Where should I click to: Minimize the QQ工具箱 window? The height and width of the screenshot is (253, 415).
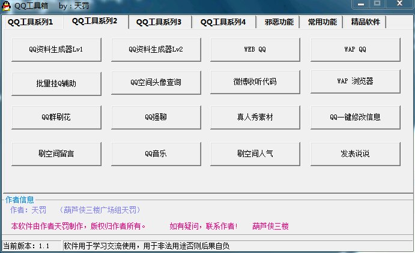[361, 4]
